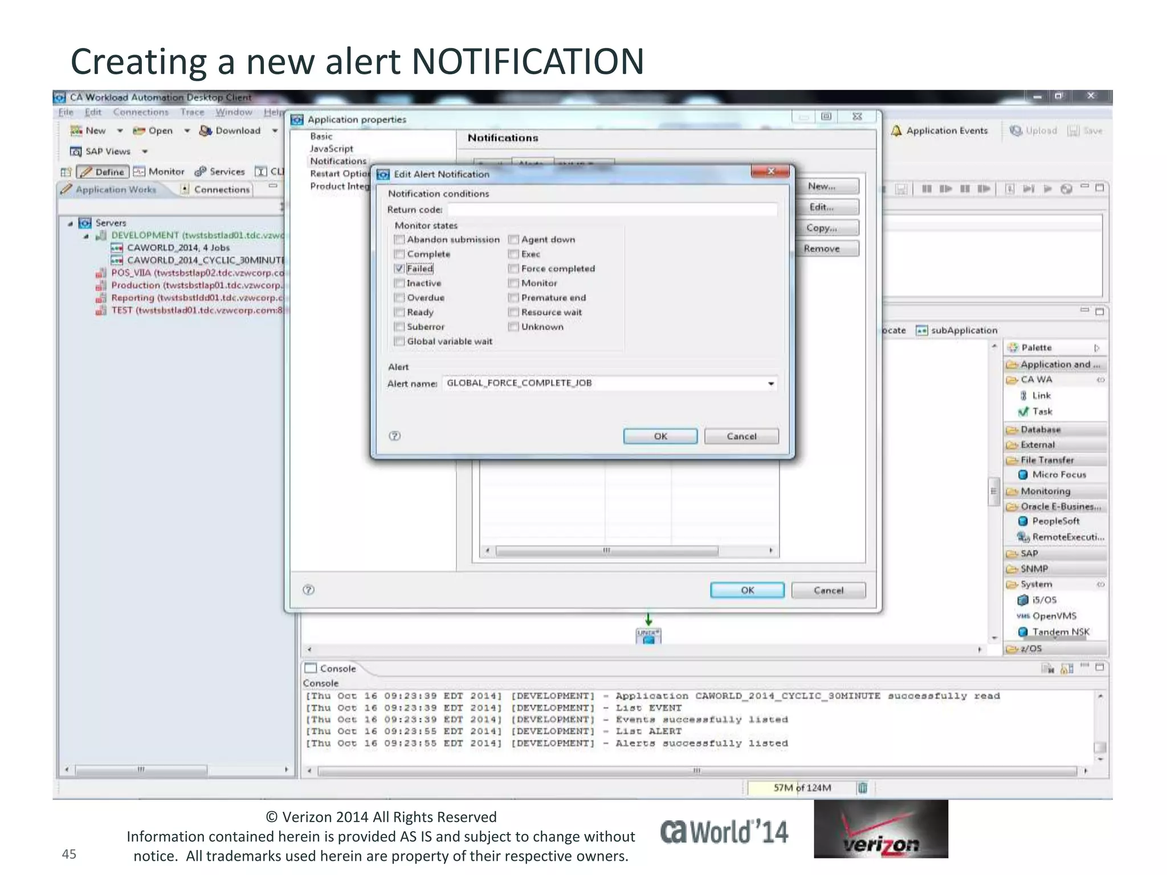Expand the Database palette group

point(1056,430)
